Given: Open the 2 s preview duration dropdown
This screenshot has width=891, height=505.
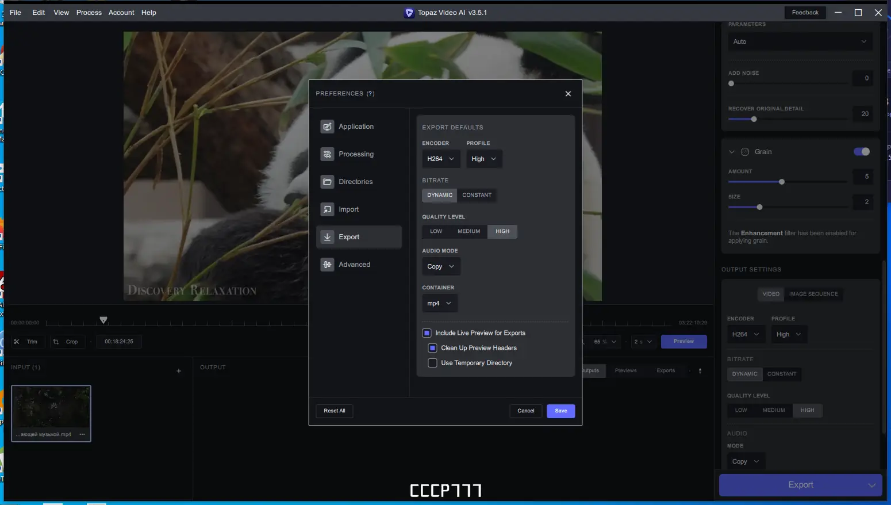Looking at the screenshot, I should pyautogui.click(x=643, y=342).
